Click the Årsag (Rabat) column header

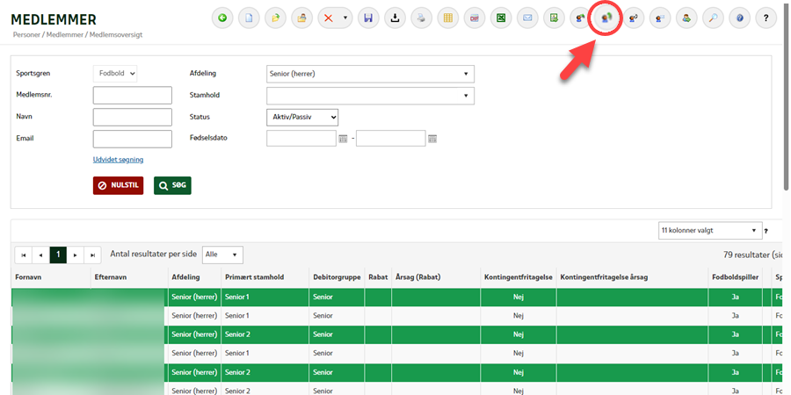point(418,277)
